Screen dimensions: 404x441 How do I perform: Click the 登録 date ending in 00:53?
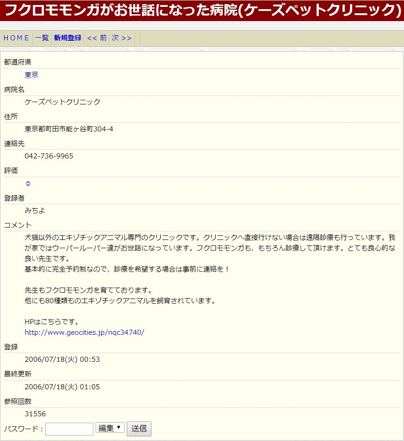pyautogui.click(x=62, y=359)
